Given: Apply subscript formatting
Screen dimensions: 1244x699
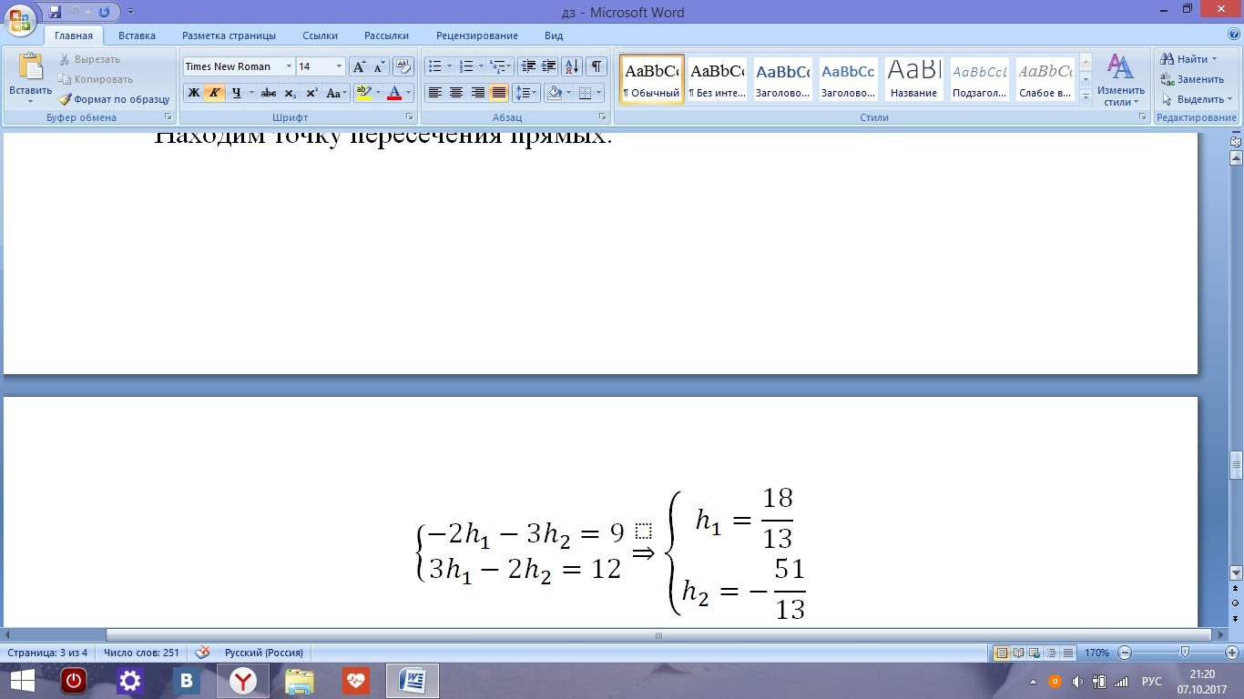Looking at the screenshot, I should click(290, 93).
